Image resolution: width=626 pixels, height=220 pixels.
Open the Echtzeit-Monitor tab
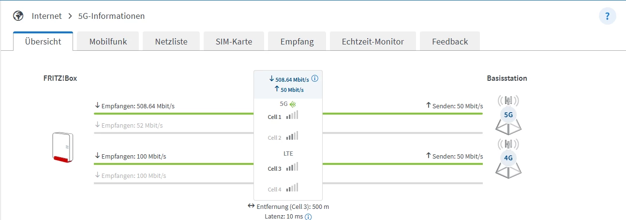(373, 42)
